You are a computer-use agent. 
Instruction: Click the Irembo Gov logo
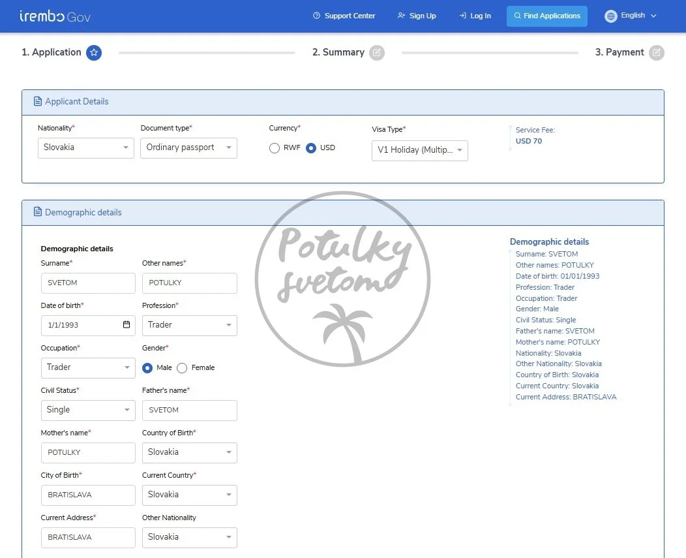tap(55, 16)
